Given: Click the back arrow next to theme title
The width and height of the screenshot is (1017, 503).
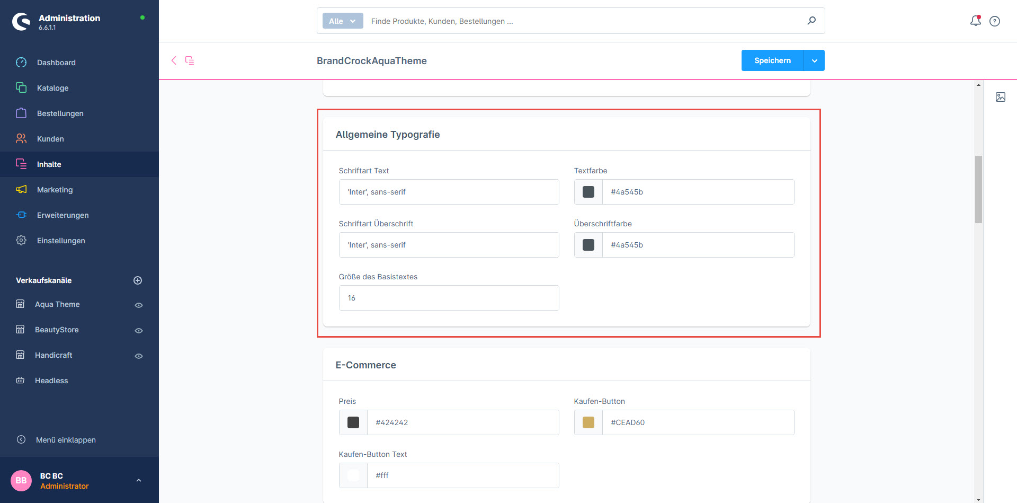Looking at the screenshot, I should pyautogui.click(x=174, y=60).
